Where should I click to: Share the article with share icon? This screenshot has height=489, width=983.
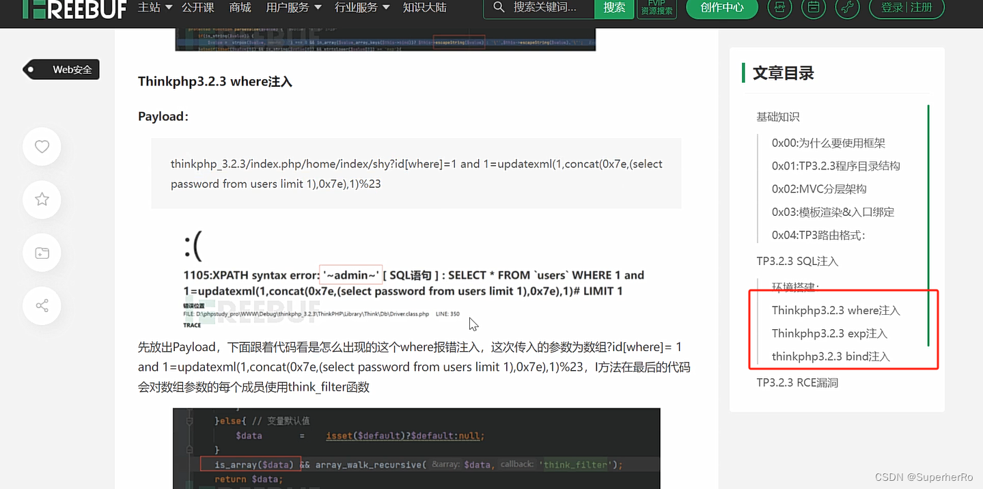[x=42, y=305]
